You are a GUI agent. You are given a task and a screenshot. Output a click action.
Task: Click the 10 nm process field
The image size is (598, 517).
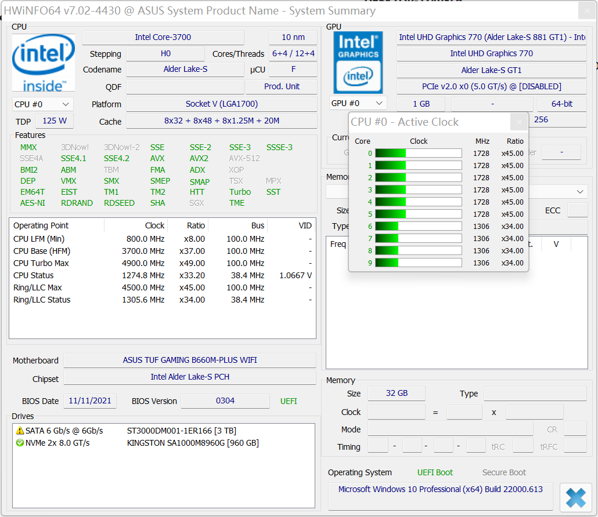293,37
